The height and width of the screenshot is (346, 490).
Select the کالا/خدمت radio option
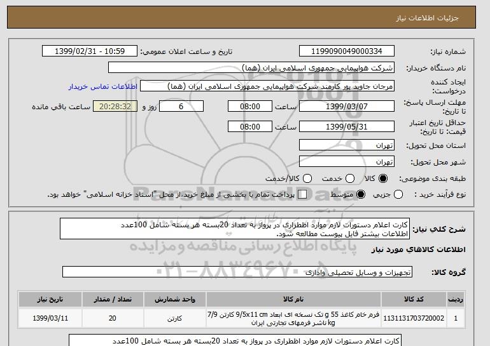pyautogui.click(x=307, y=178)
